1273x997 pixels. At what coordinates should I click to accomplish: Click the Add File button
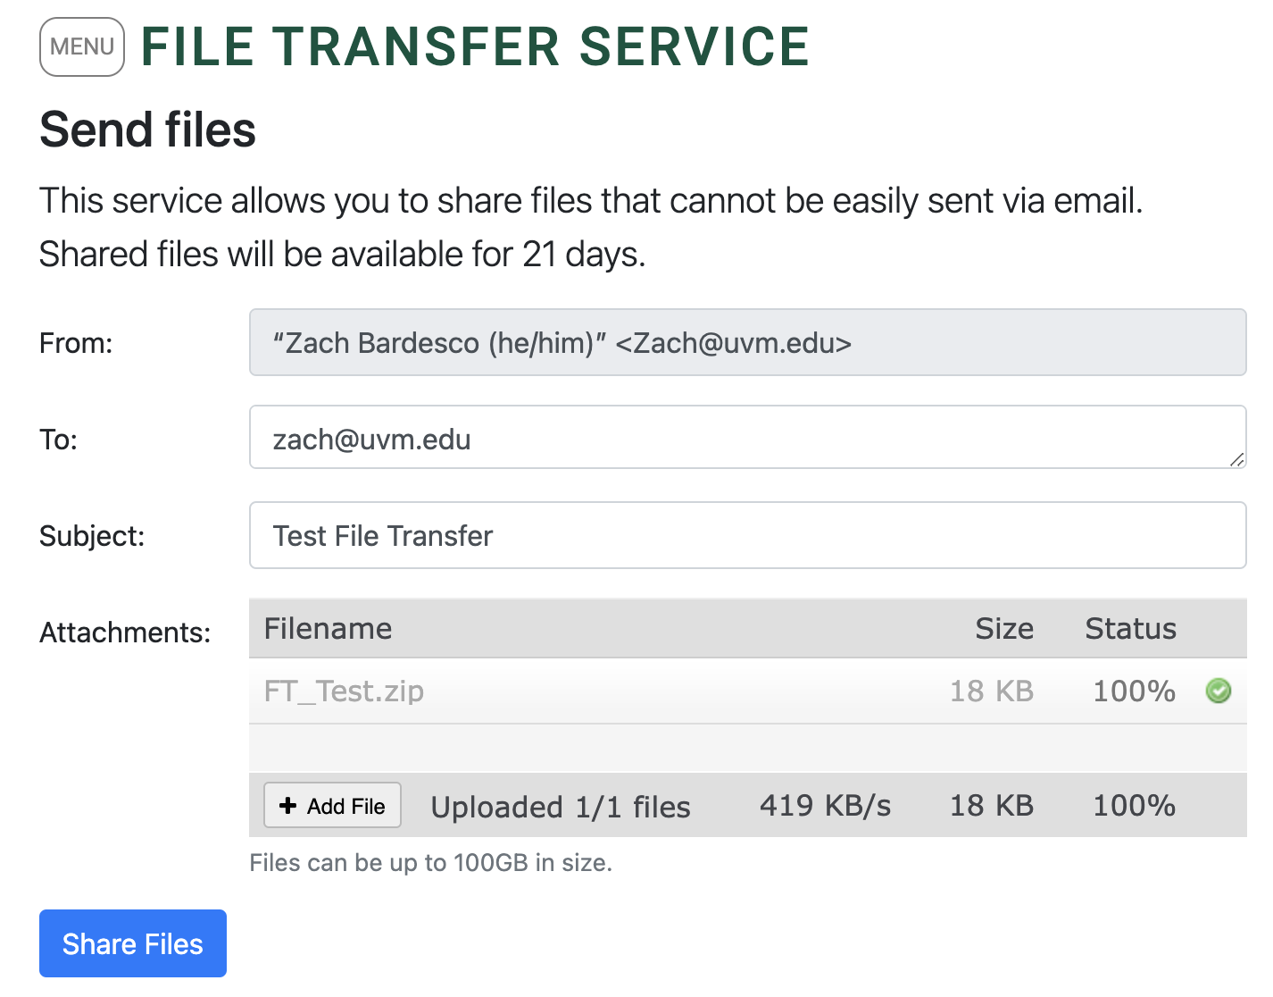point(332,806)
